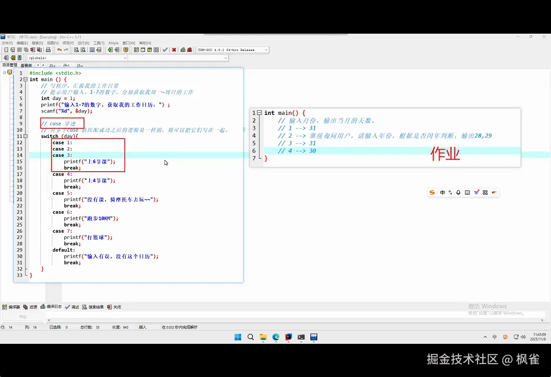Toggle the 插入 insert mode indicator
Screen dimensions: 551x377
pyautogui.click(x=142, y=327)
